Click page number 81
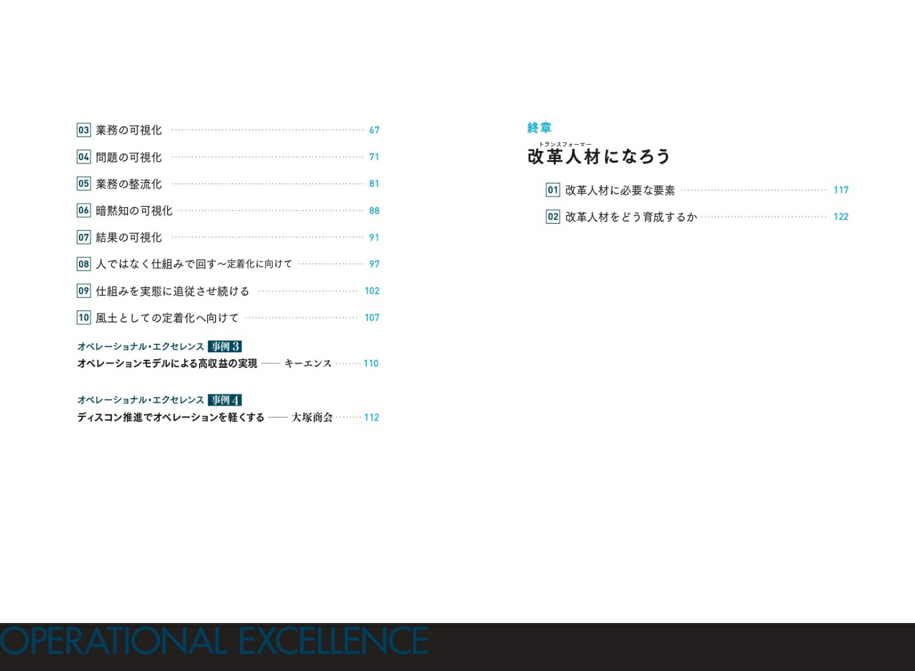 click(x=375, y=184)
